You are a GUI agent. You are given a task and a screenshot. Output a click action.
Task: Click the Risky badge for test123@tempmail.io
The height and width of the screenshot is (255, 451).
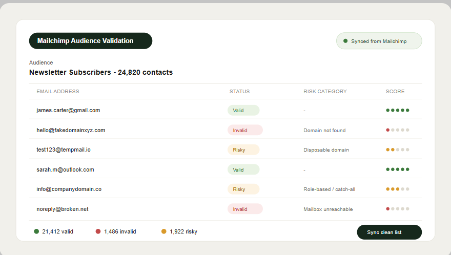point(243,150)
